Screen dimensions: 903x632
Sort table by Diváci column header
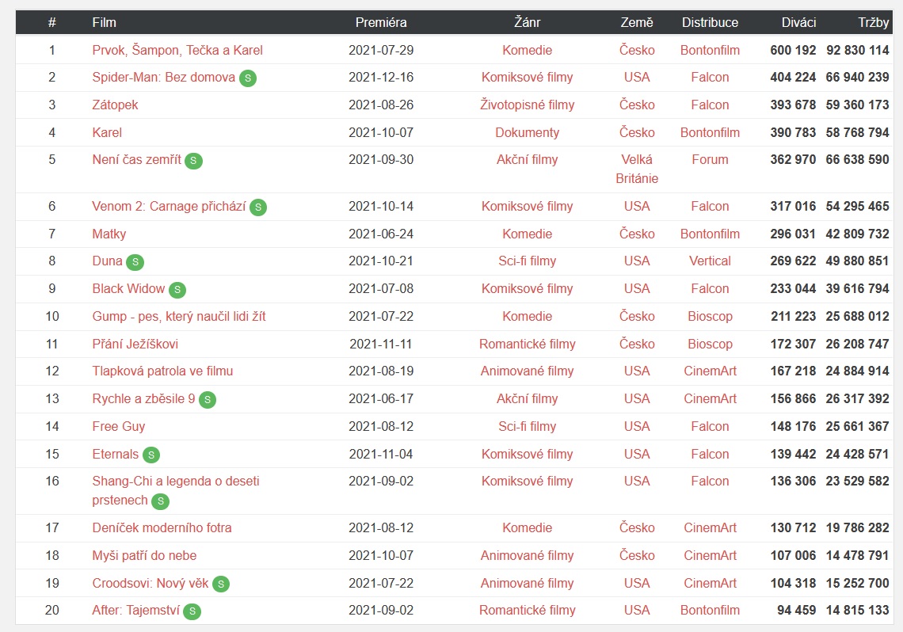point(798,22)
